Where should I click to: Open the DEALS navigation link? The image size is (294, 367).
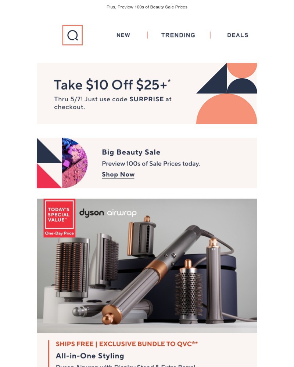coord(237,35)
